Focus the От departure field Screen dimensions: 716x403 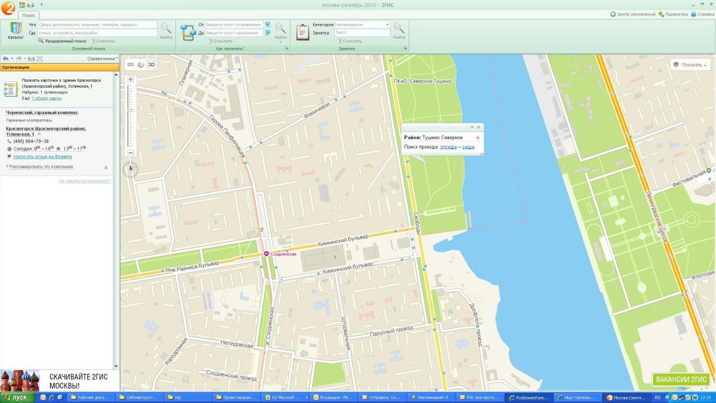234,24
